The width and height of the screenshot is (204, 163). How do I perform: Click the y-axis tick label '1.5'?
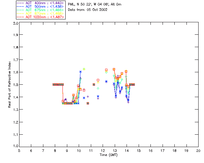click(16, 85)
